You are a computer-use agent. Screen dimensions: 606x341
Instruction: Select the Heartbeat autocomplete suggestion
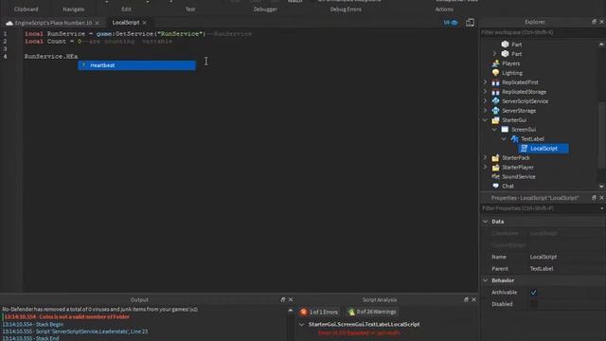pyautogui.click(x=136, y=65)
